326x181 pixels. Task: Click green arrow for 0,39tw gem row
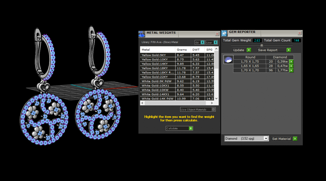(291, 62)
